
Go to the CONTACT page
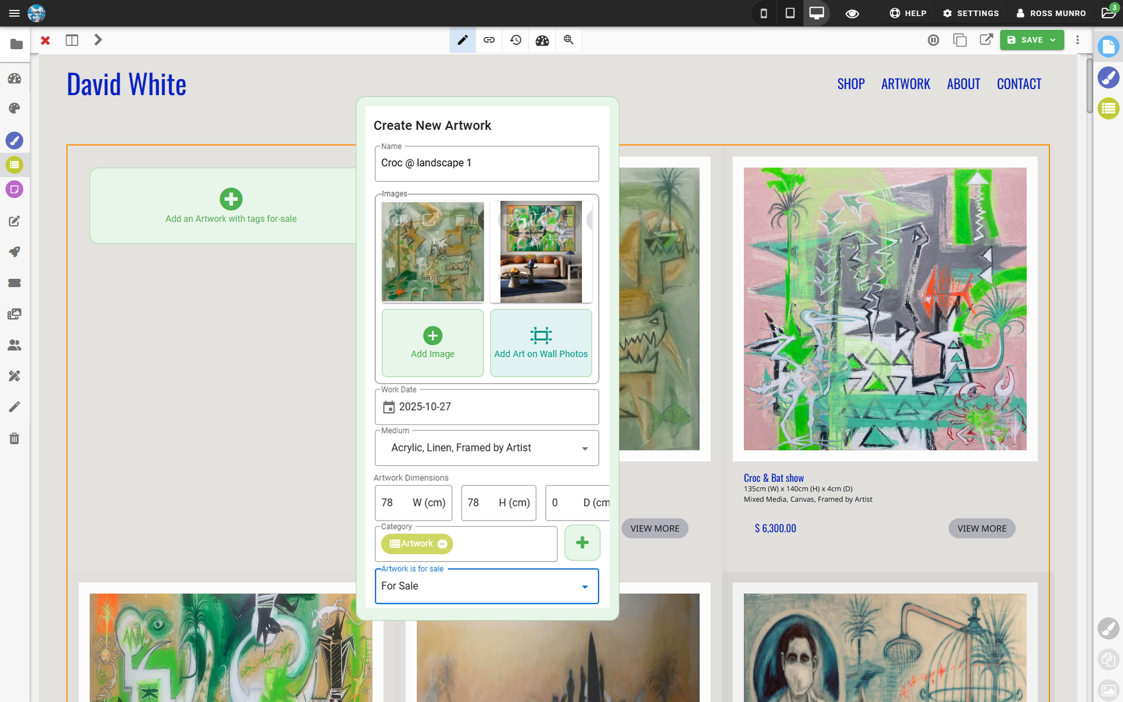1019,84
